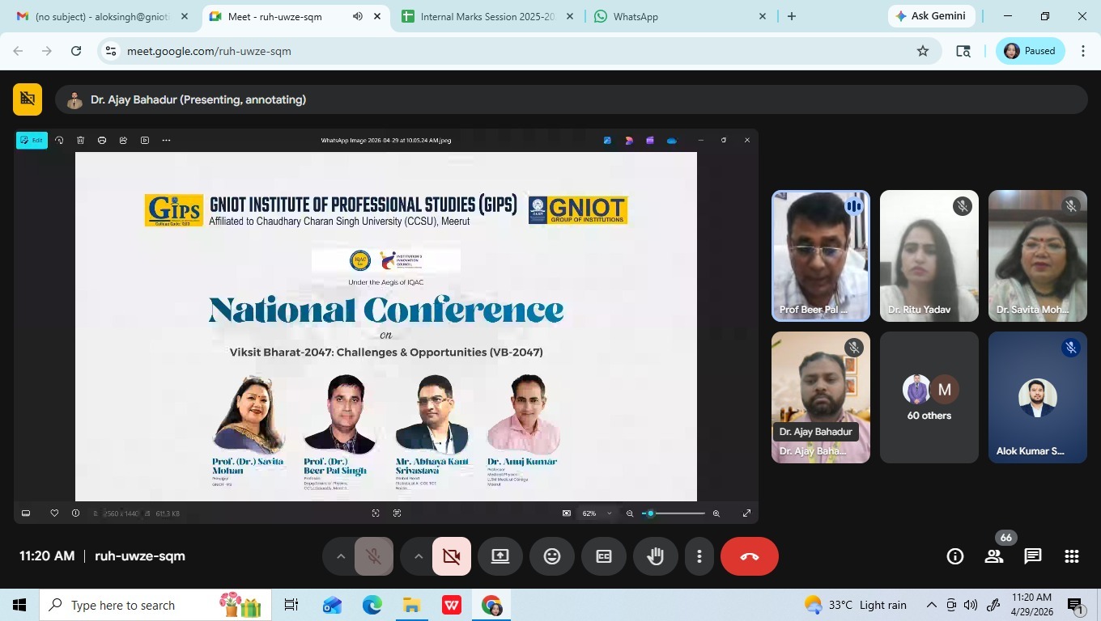
Task: Mark image as favorite with heart icon
Action: (x=54, y=513)
